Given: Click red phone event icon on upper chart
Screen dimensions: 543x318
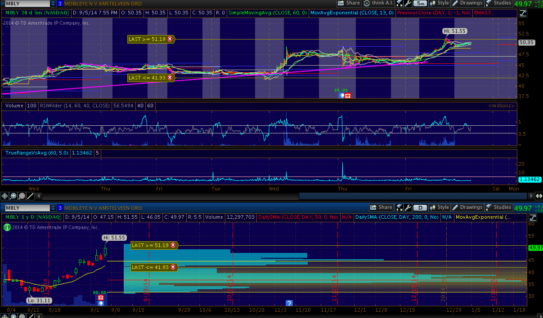Looking at the screenshot, I should (348, 96).
